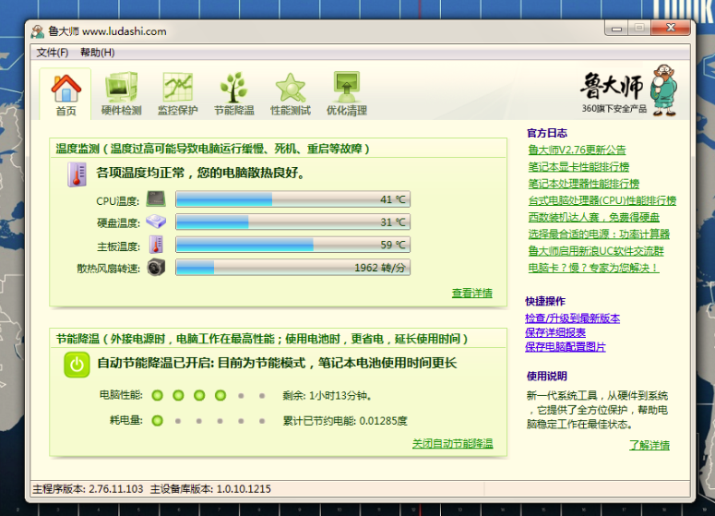The height and width of the screenshot is (516, 715).
Task: Open the 文件(F) menu
Action: (53, 53)
